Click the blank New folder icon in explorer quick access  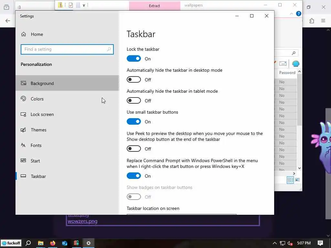click(x=78, y=5)
